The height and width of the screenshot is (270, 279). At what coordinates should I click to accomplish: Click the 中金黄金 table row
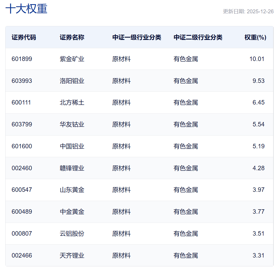point(139,212)
